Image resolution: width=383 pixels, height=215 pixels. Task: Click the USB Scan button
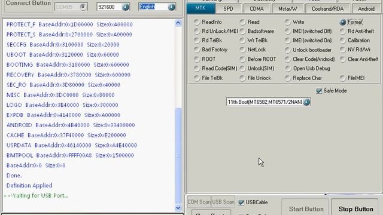point(223,202)
